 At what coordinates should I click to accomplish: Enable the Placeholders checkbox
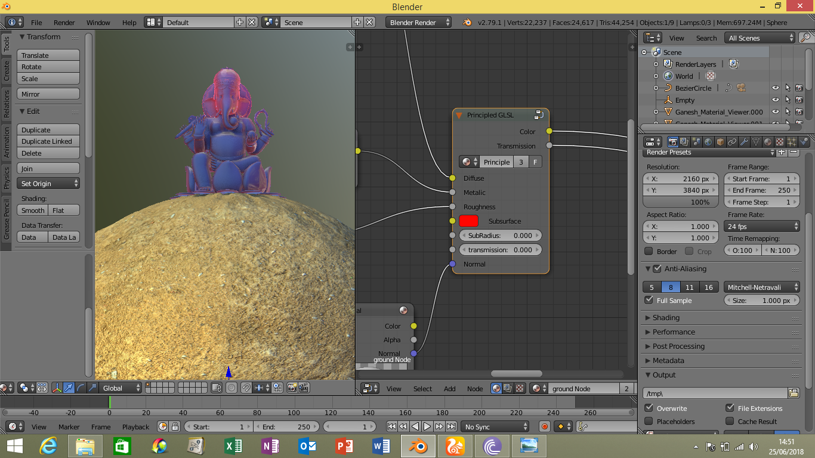coord(649,421)
